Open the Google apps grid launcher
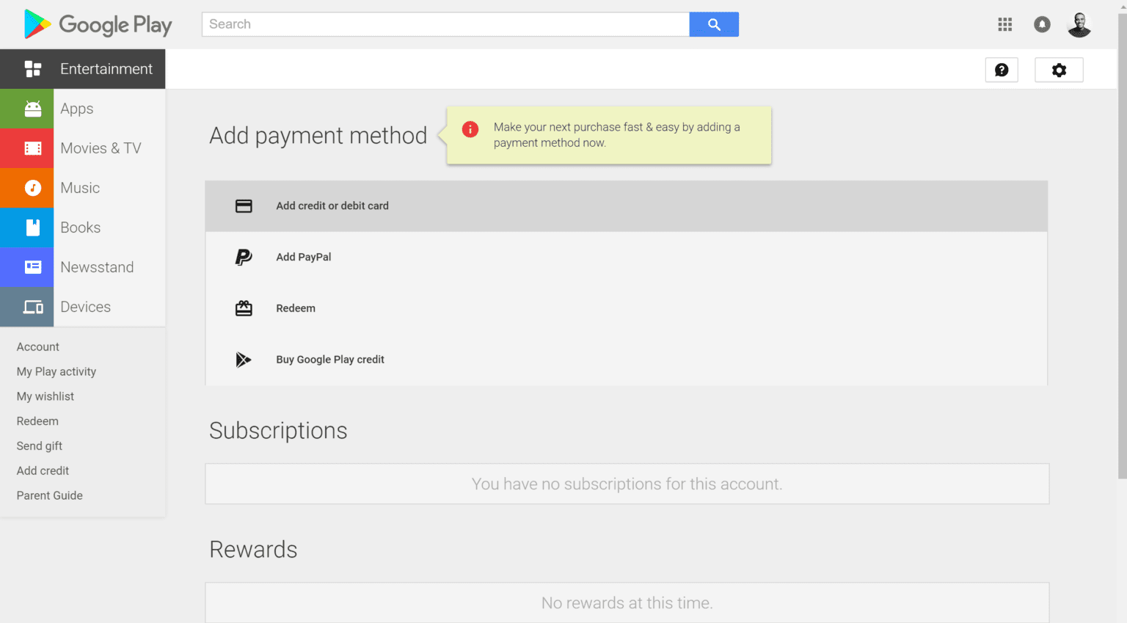Image resolution: width=1127 pixels, height=623 pixels. pos(1004,24)
